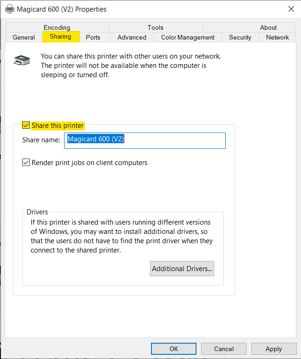Switch to the General tab
Screen dimensions: 301x359
24,37
